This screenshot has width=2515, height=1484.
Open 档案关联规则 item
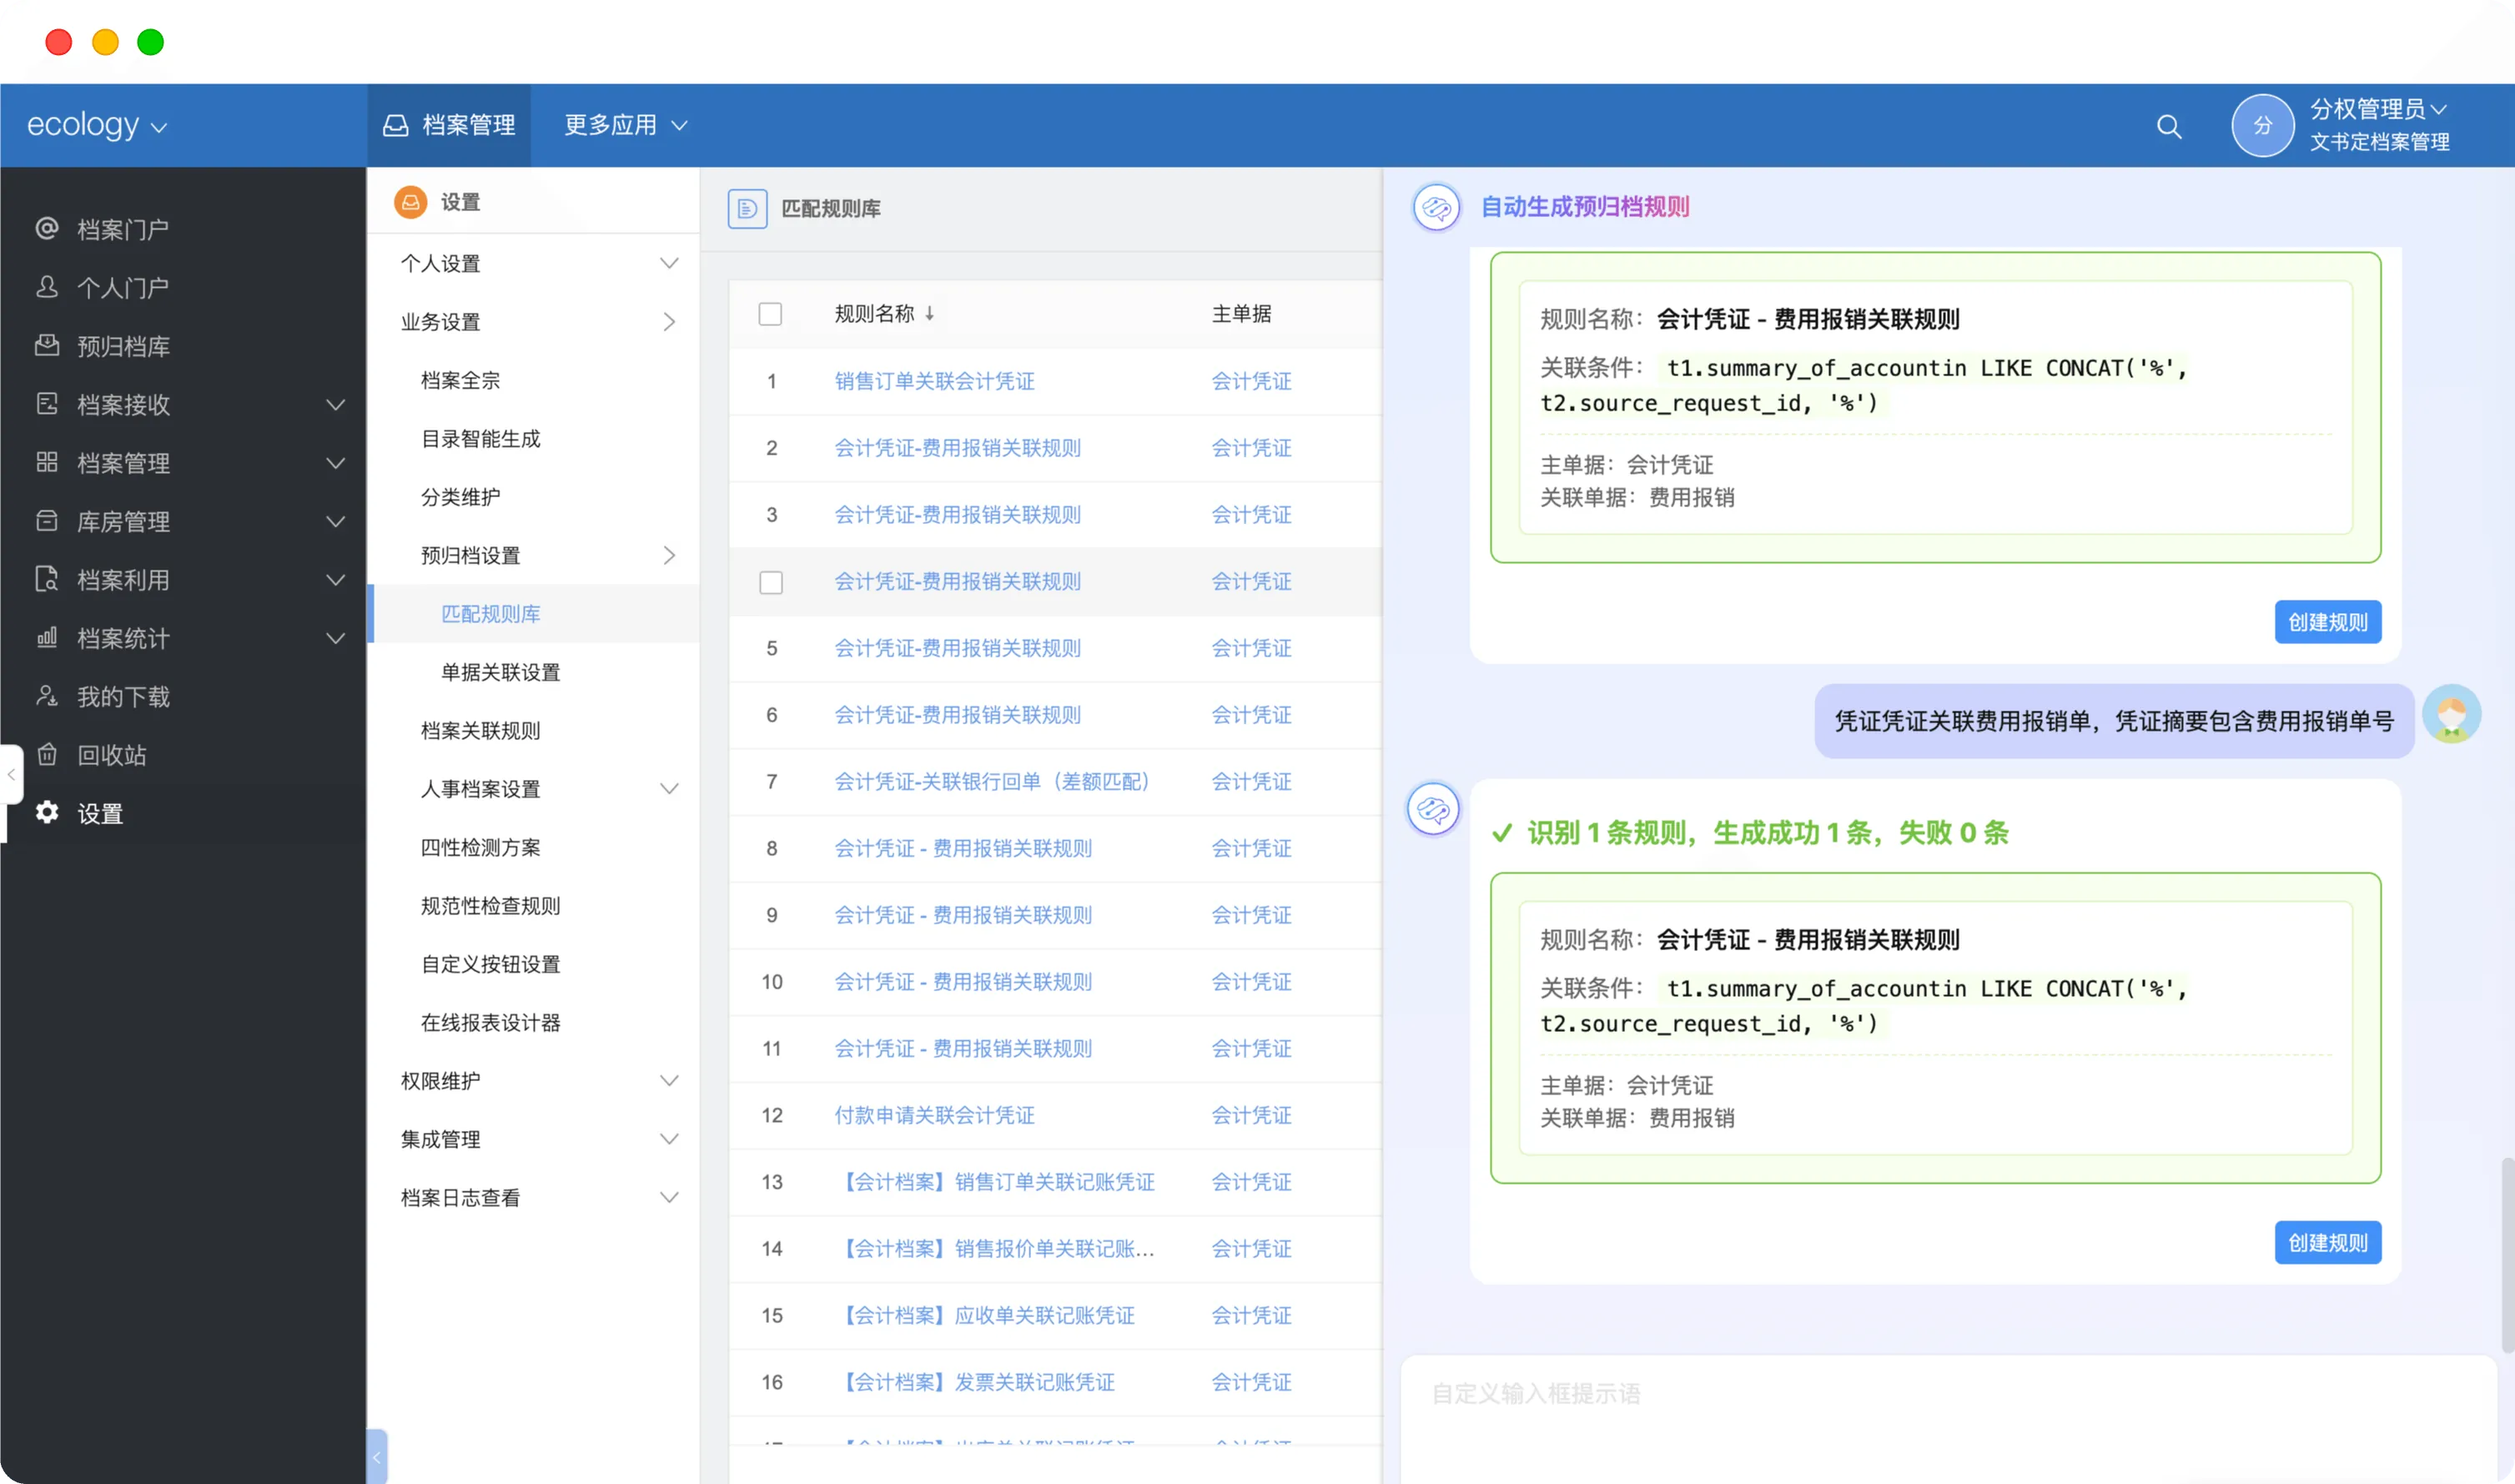point(480,730)
